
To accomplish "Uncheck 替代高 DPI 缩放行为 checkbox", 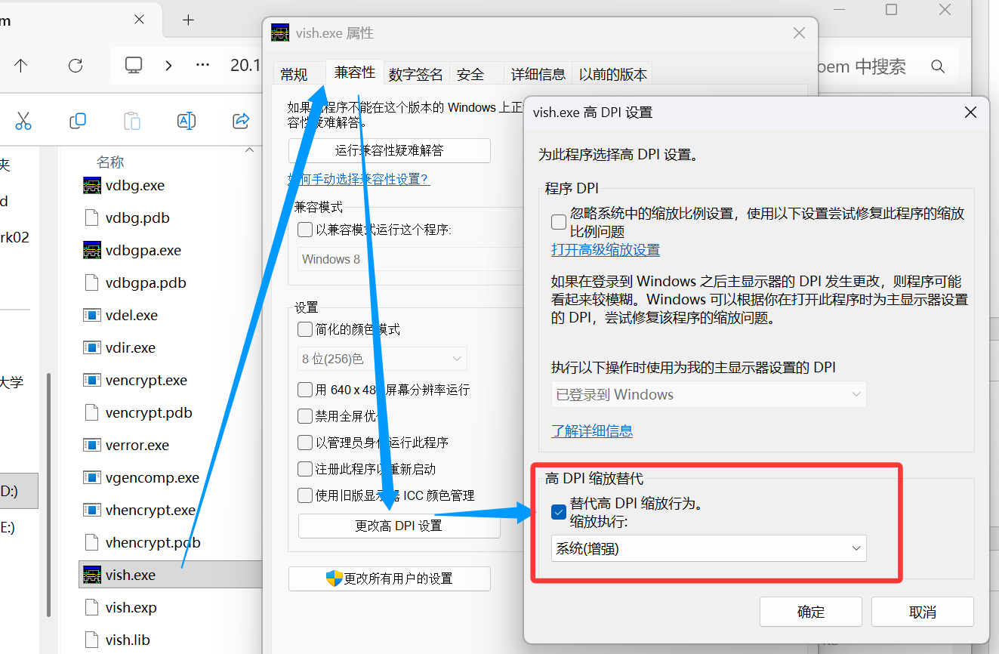I will tap(559, 512).
